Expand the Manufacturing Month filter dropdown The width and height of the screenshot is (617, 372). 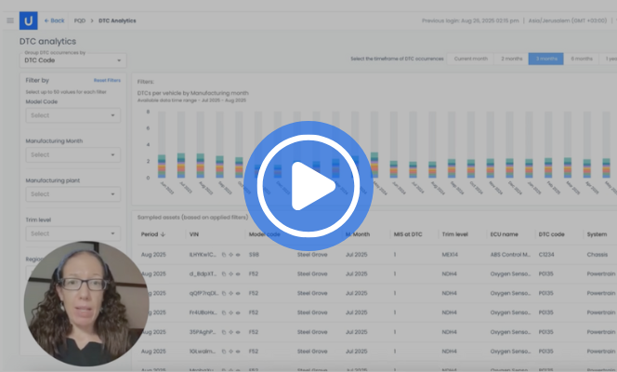point(72,154)
